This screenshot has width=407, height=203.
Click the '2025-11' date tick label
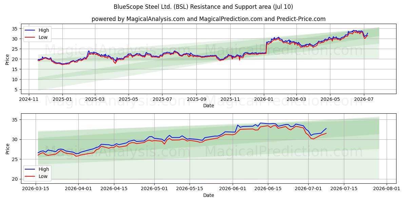click(230, 99)
